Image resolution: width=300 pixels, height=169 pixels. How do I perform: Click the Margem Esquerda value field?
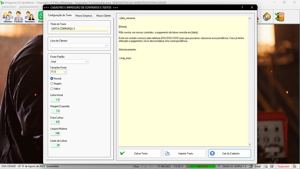[55, 111]
